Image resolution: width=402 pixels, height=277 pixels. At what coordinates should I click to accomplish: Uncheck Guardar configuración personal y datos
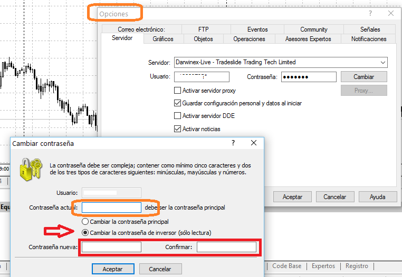click(x=178, y=103)
